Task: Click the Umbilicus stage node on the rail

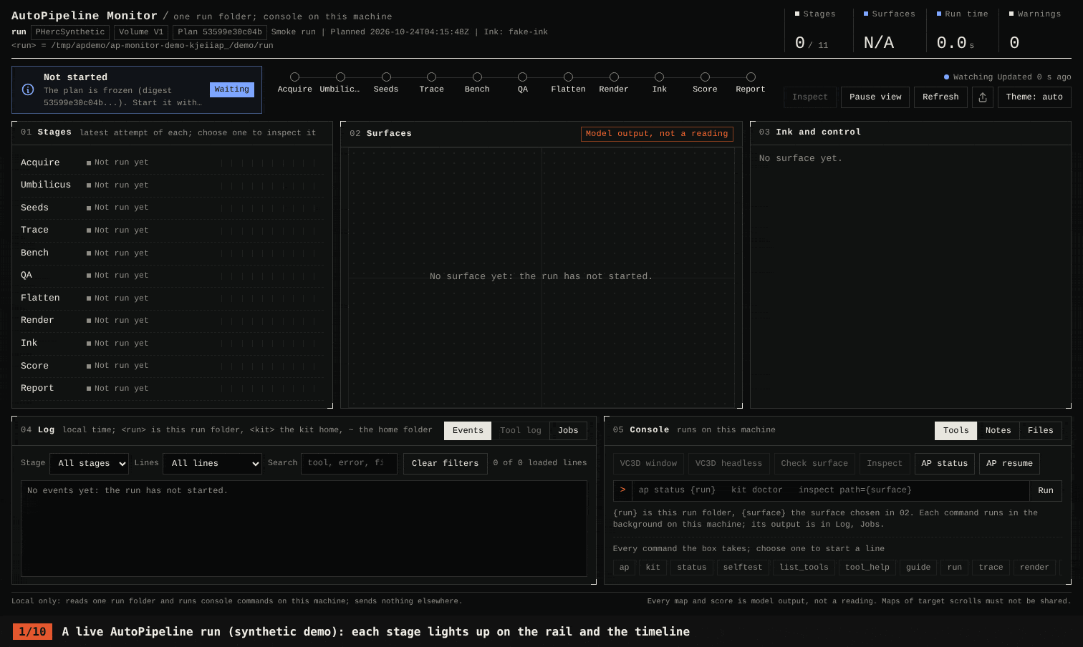Action: (340, 77)
